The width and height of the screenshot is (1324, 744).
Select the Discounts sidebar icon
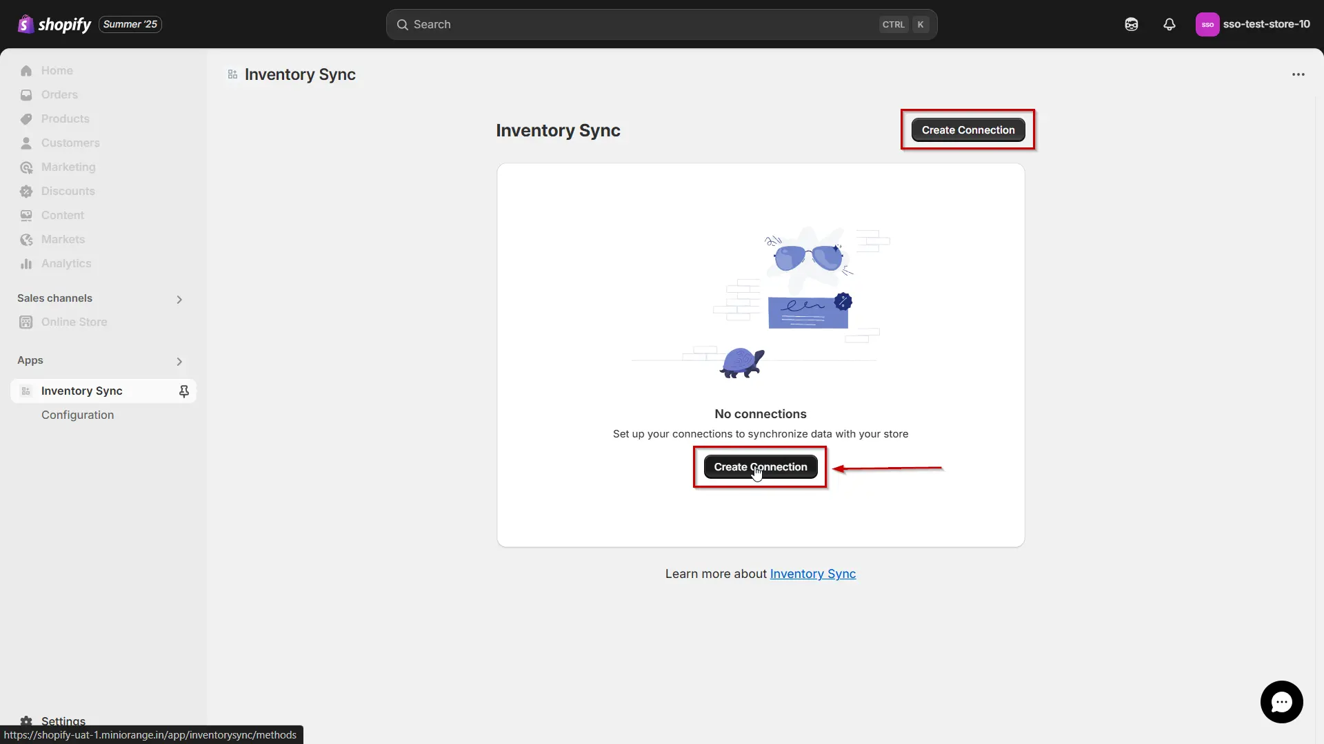26,191
